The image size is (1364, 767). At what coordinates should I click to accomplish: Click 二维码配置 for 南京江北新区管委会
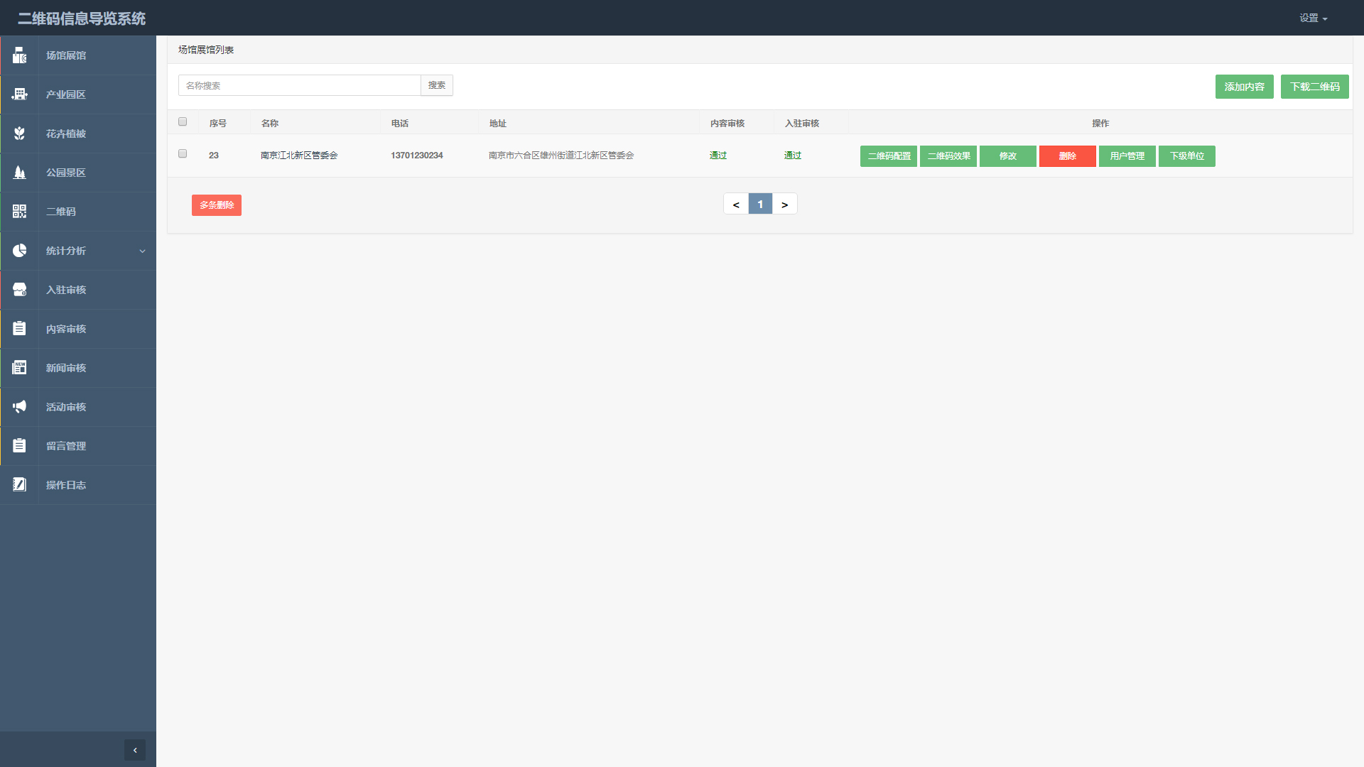click(888, 156)
